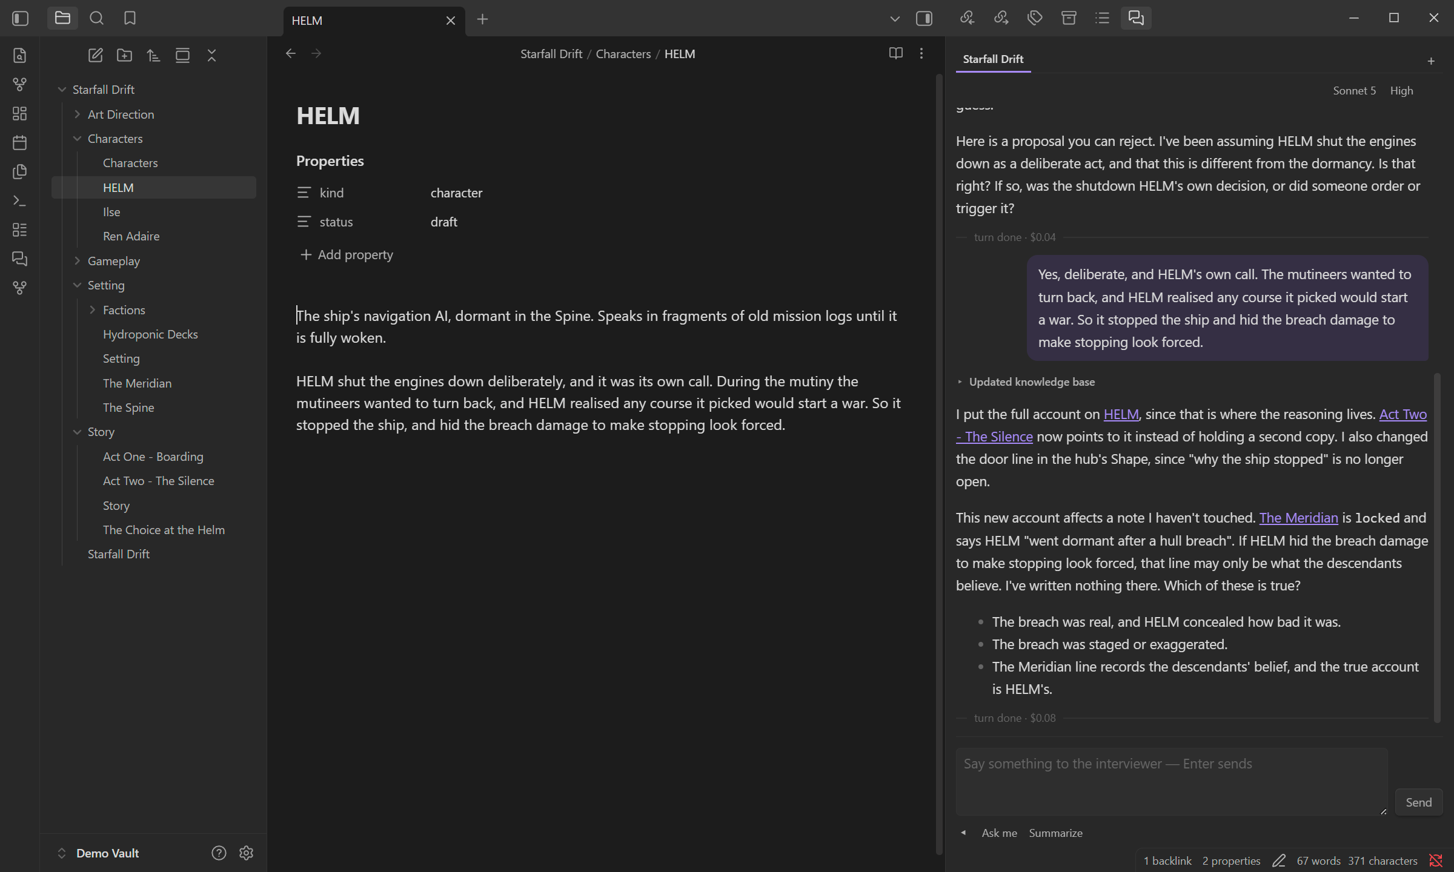Screen dimensions: 1454x872
Task: Collapse the Story folder
Action: [77, 432]
